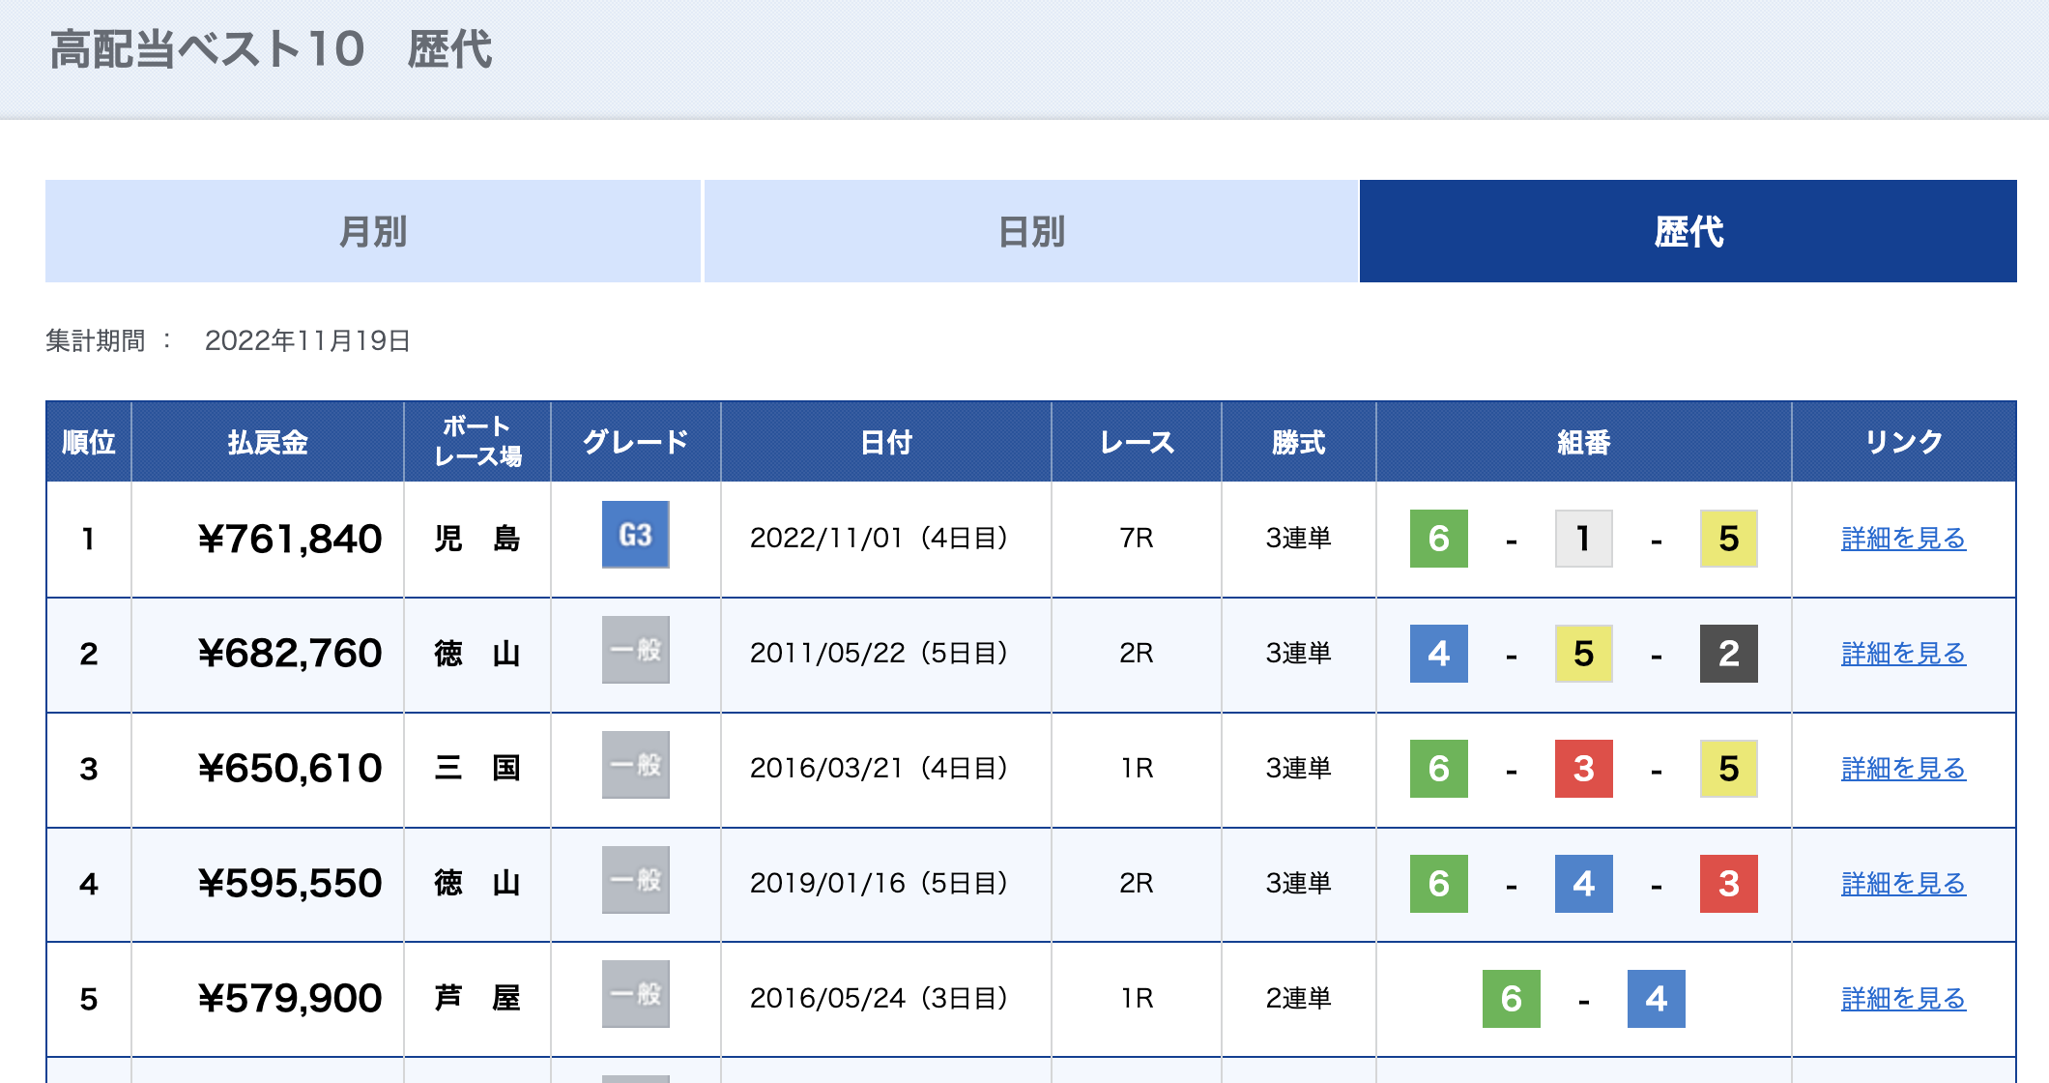Image resolution: width=2049 pixels, height=1083 pixels.
Task: Click date 2016/05/24 (3日目)
Action: pyautogui.click(x=879, y=999)
